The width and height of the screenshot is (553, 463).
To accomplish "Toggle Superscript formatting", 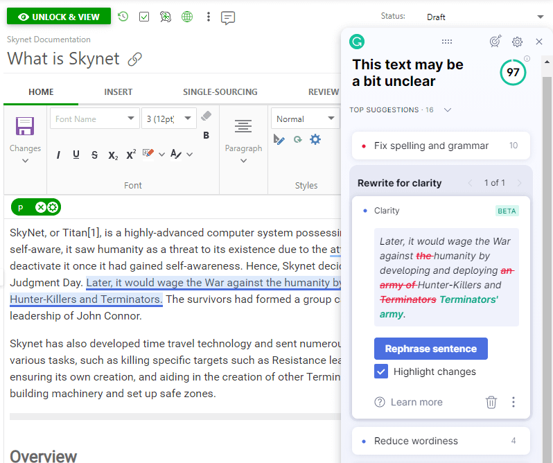I will click(131, 155).
